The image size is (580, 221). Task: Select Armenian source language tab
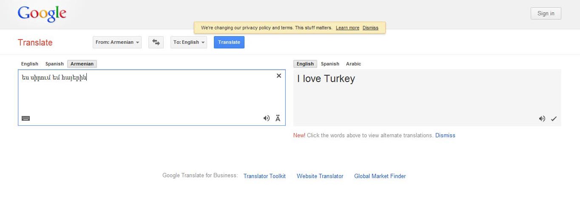[x=82, y=64]
